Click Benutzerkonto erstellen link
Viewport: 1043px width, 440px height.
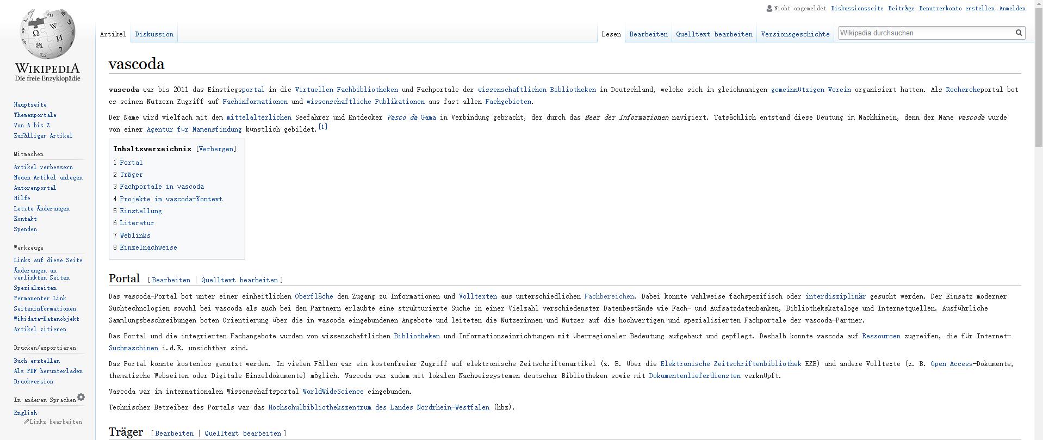957,9
